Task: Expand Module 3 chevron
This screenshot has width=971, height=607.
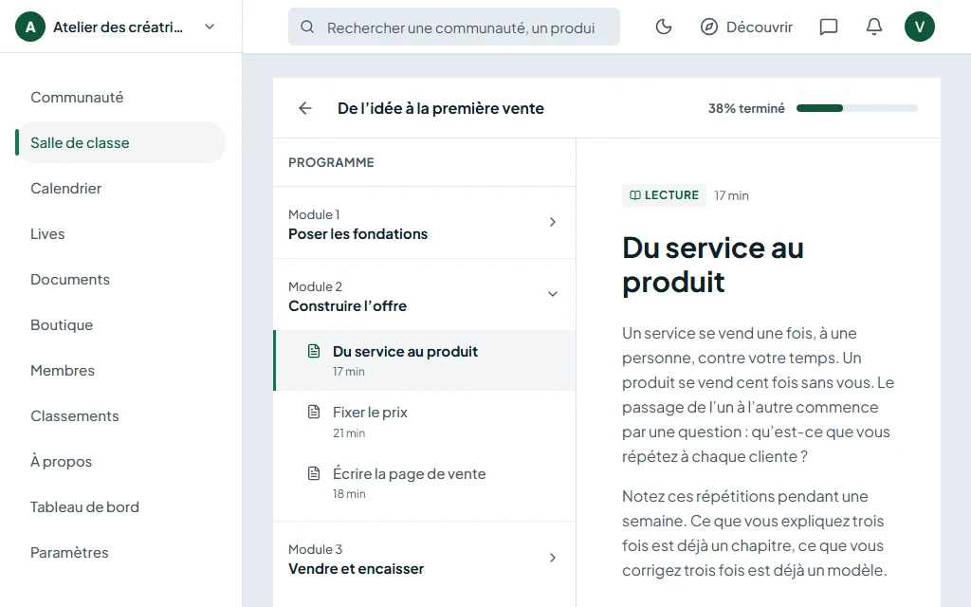Action: (553, 558)
